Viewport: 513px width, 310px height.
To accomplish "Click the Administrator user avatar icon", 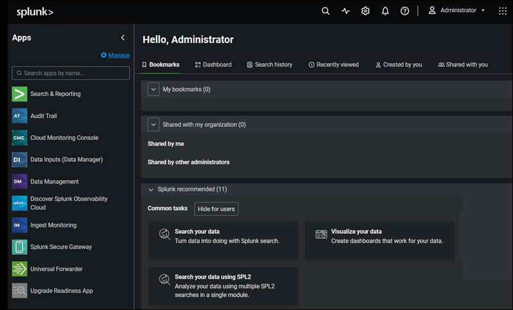I will tap(432, 10).
